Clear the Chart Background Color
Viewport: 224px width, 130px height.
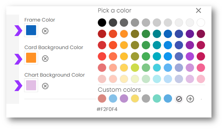click(45, 86)
